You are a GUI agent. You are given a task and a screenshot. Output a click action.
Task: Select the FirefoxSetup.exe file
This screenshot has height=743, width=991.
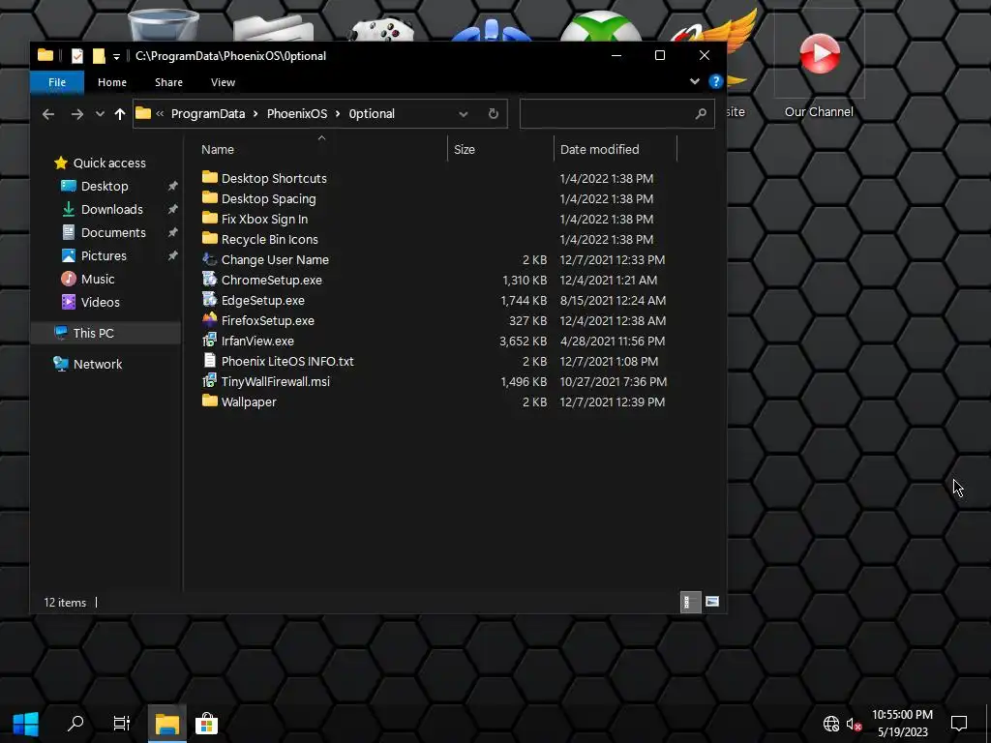pos(267,320)
